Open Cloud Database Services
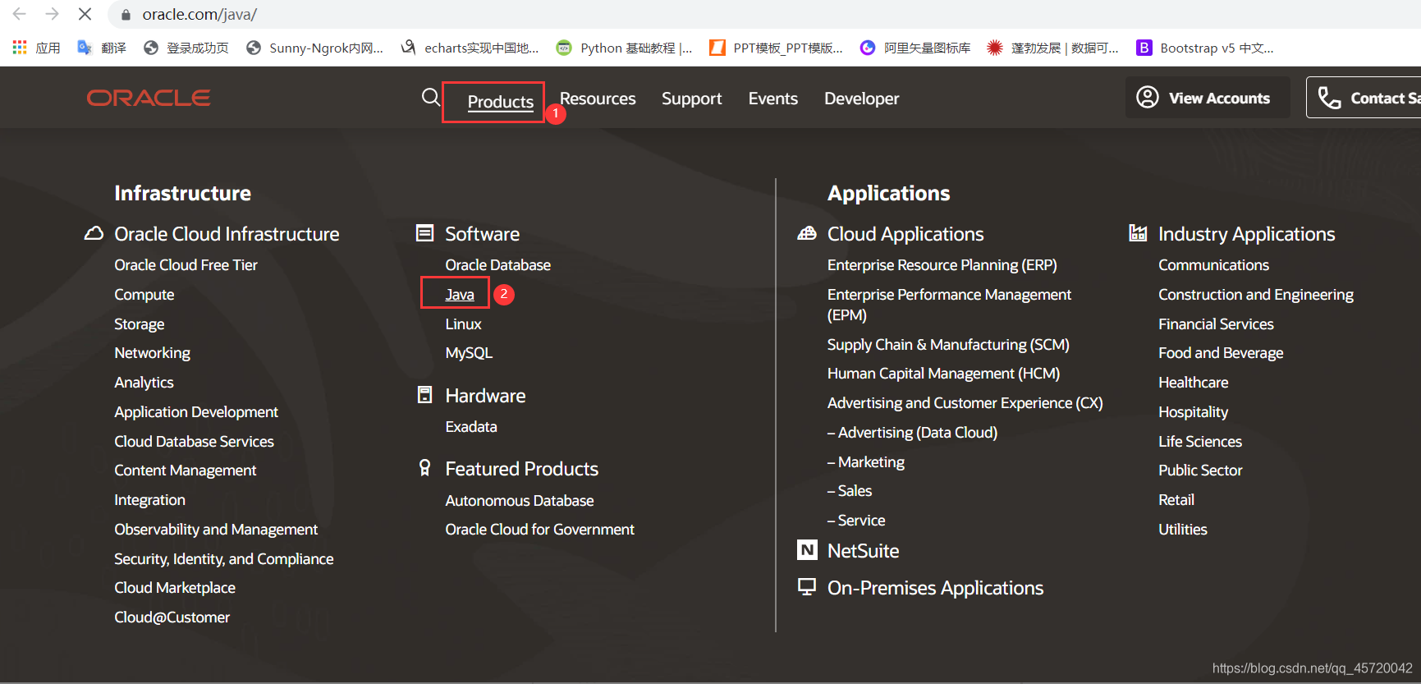 (x=194, y=441)
